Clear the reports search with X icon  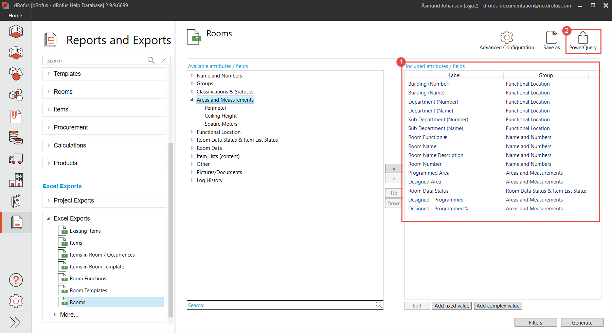pyautogui.click(x=164, y=60)
